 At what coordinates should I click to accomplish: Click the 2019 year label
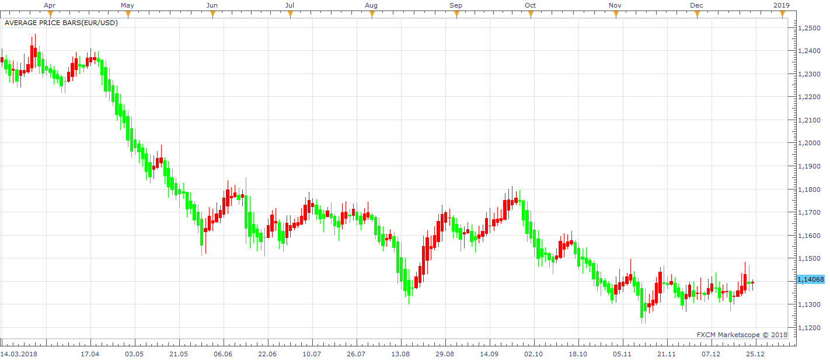tap(782, 5)
